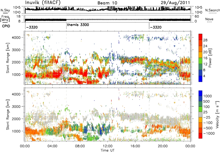Screen dimensions: 220x152
Task: Click the "themis 3300" CPID label
Action: pyautogui.click(x=78, y=25)
